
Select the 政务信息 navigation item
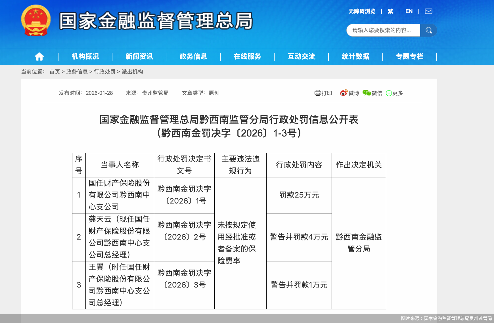(193, 57)
